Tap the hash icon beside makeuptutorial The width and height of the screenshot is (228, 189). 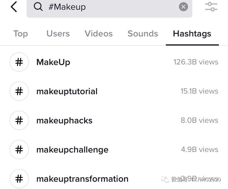(19, 91)
